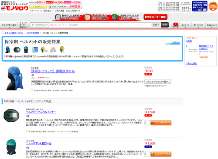This screenshot has width=218, height=159.
Task: Open the すべてのカテゴリ dropdown
Action: (40, 25)
